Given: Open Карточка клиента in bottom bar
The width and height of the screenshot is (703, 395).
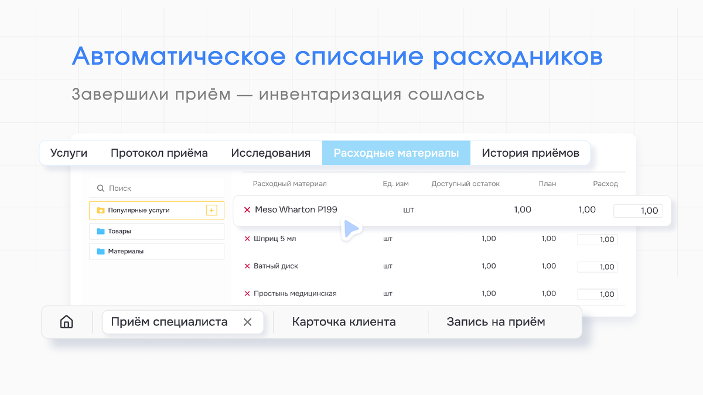Looking at the screenshot, I should pos(344,322).
